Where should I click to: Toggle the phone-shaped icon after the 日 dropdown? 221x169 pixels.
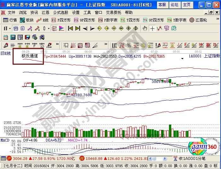click(x=15, y=29)
